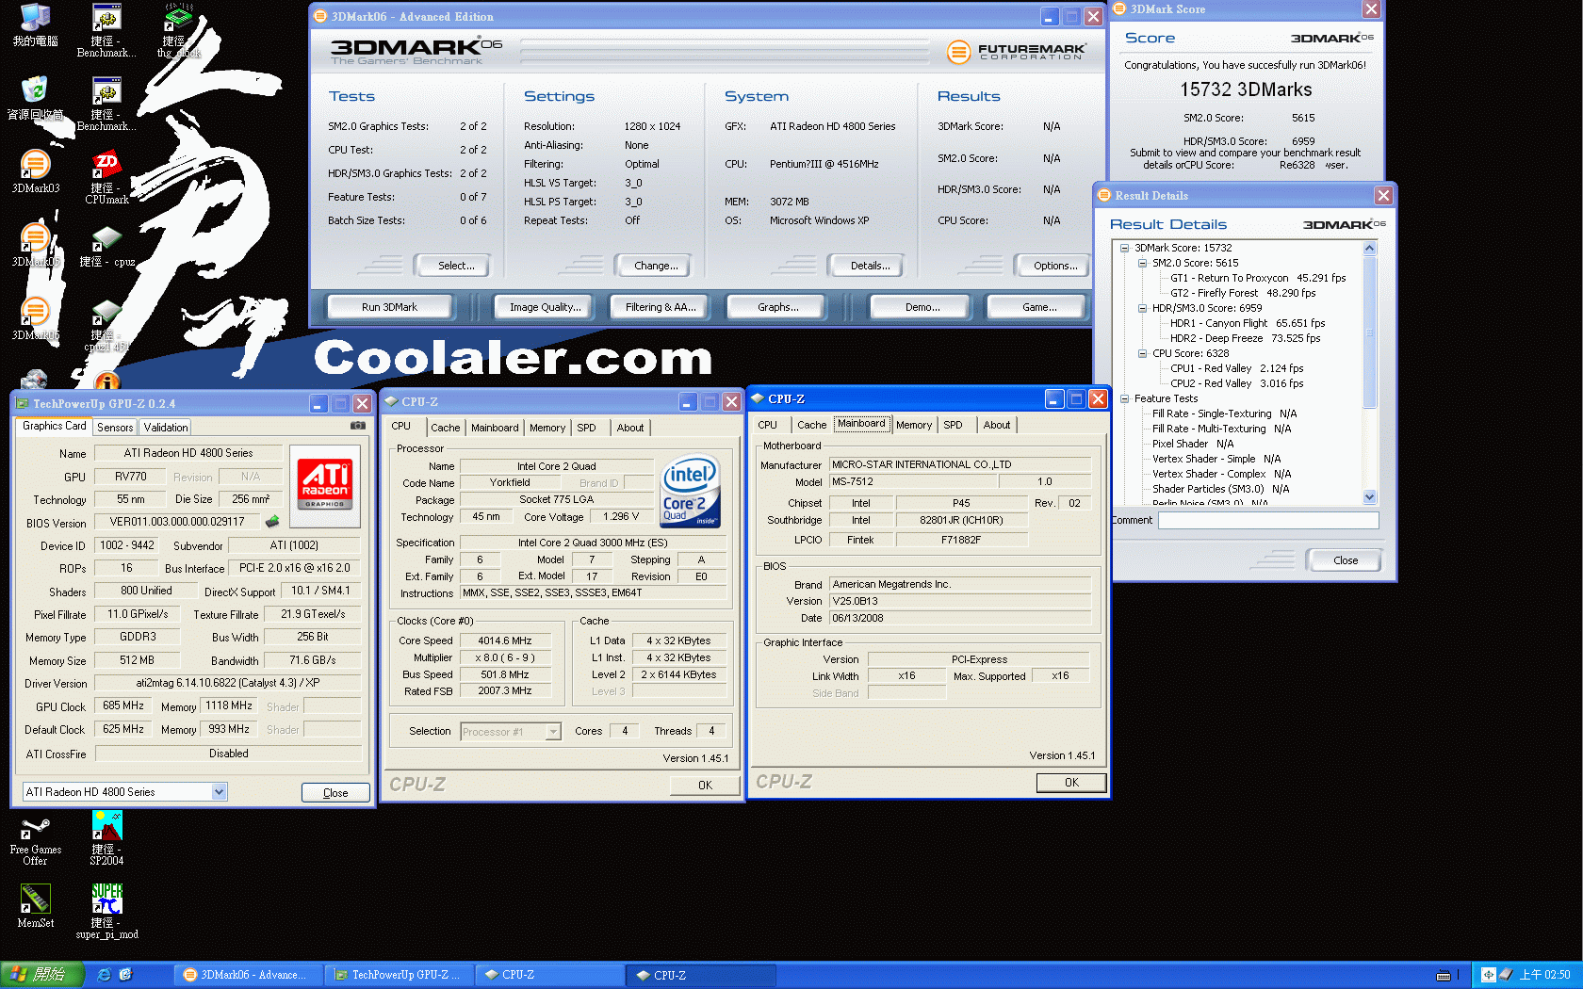Viewport: 1583px width, 989px height.
Task: Collapse the Feature Tests tree node
Action: (1124, 399)
